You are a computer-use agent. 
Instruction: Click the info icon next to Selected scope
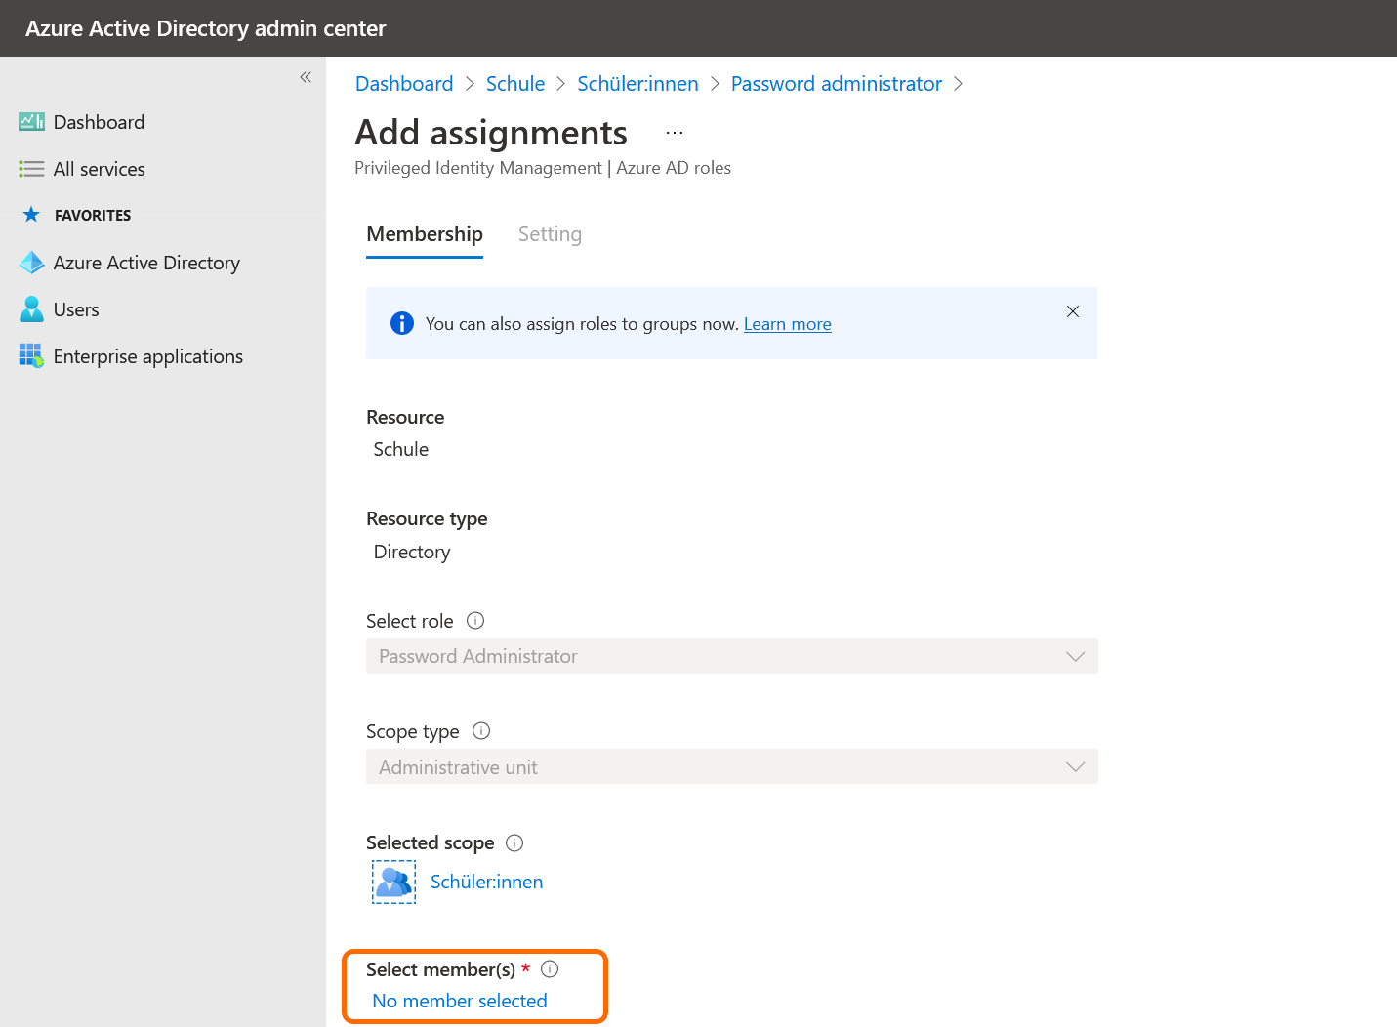pyautogui.click(x=514, y=842)
